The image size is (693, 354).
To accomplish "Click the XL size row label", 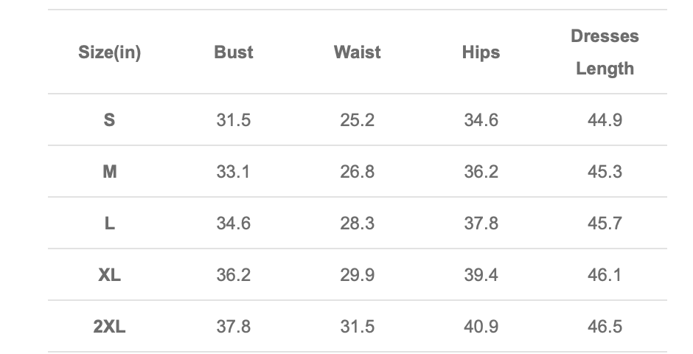I will pyautogui.click(x=109, y=275).
